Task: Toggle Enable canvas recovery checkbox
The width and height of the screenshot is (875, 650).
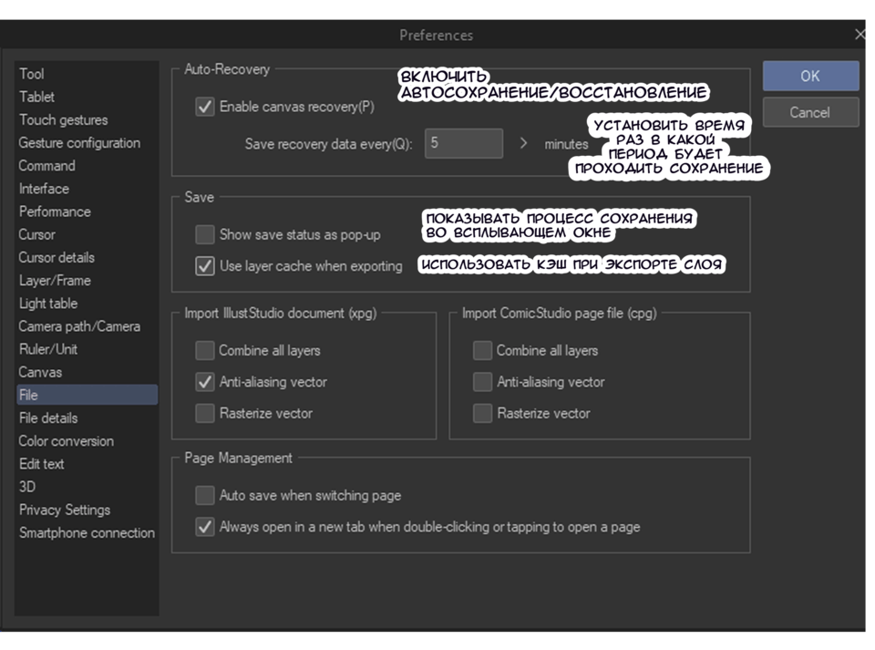Action: pos(205,107)
